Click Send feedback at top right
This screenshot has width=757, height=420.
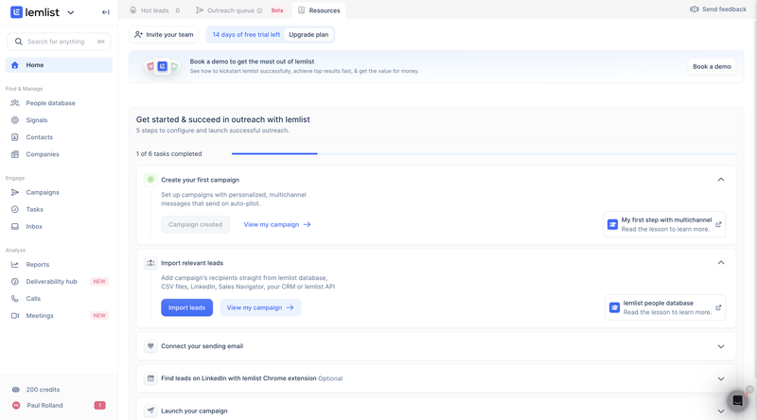718,9
